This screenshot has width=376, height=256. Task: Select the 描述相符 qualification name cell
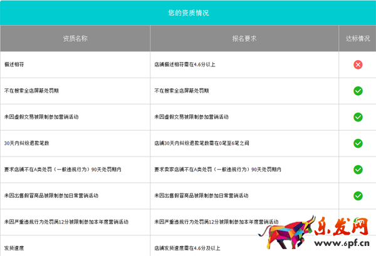(75, 64)
